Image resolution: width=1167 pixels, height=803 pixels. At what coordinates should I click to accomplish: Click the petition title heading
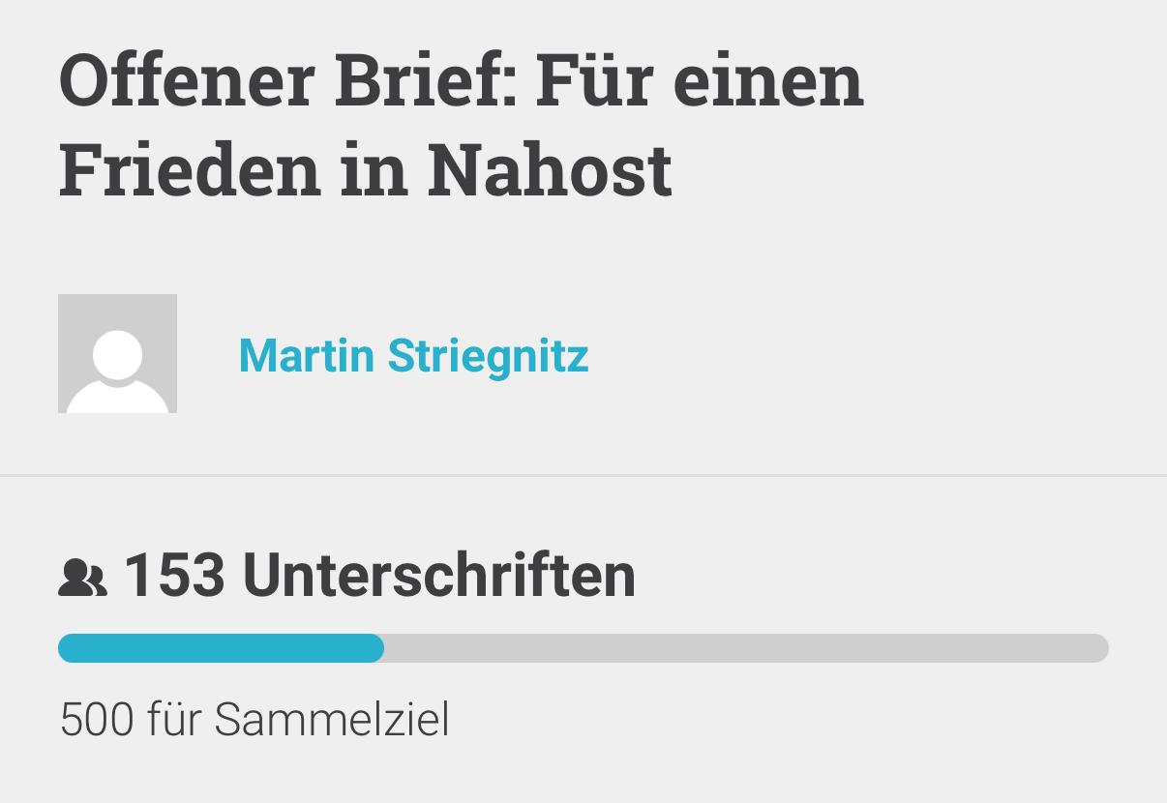pos(461,124)
